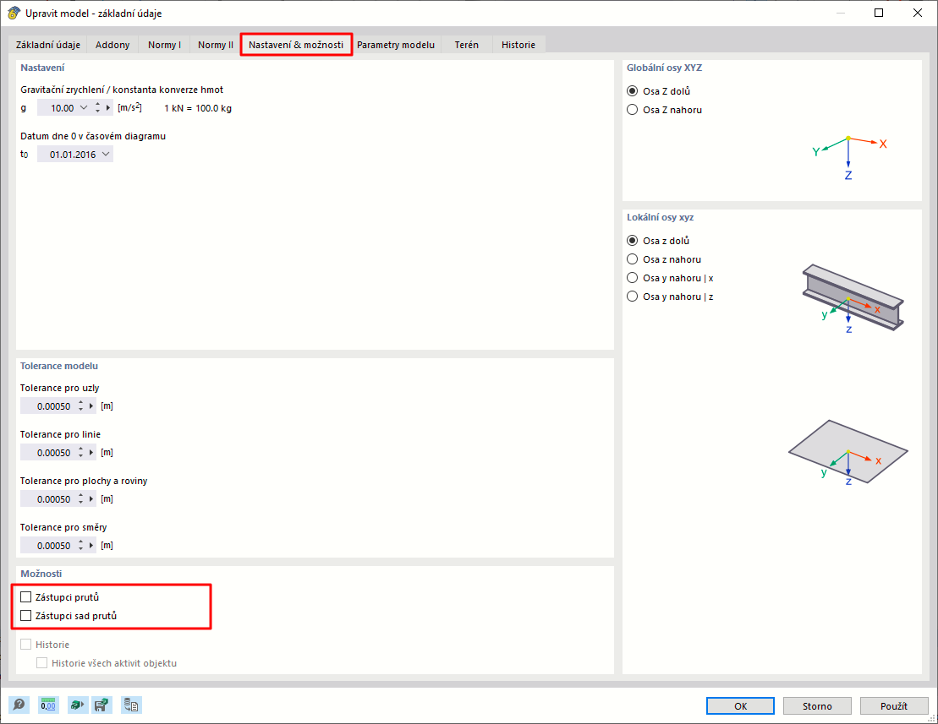Select 'Osa Z nahoru' global axis option
Image resolution: width=938 pixels, height=724 pixels.
tap(633, 109)
